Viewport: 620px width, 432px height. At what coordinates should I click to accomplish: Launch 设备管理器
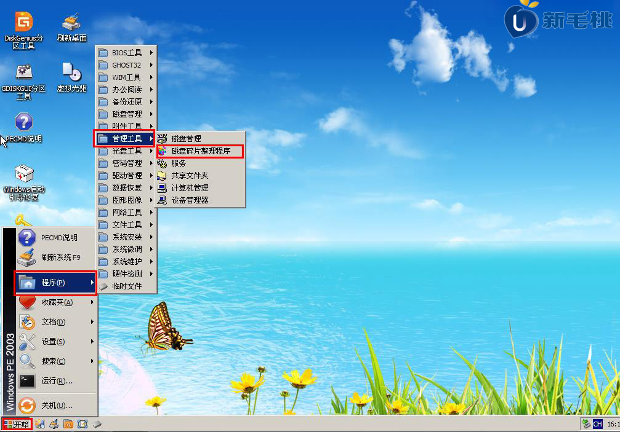pyautogui.click(x=201, y=200)
